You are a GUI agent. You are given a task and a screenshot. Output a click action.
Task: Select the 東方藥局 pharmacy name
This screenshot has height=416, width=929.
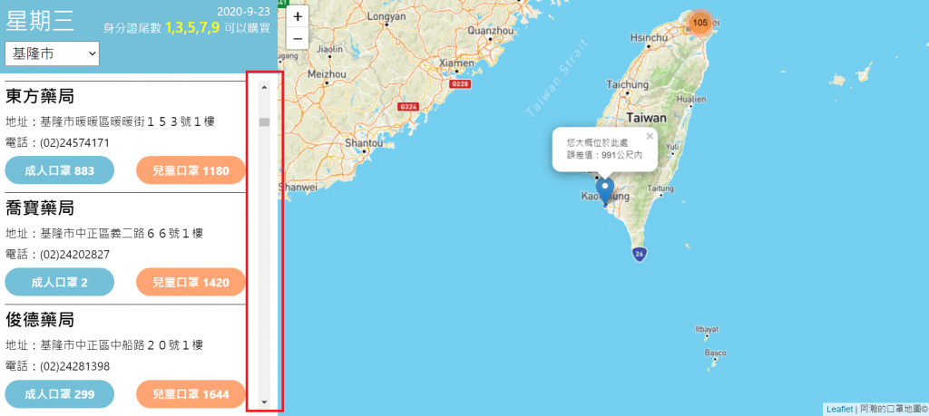(40, 96)
